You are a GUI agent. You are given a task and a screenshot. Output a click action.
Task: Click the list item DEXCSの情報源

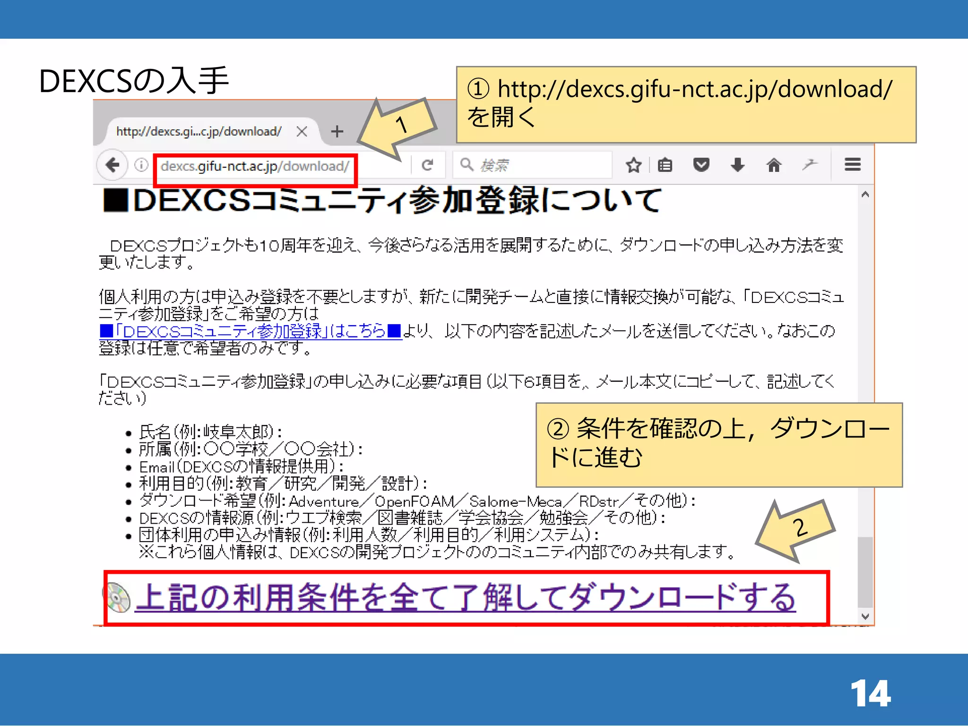tap(402, 518)
